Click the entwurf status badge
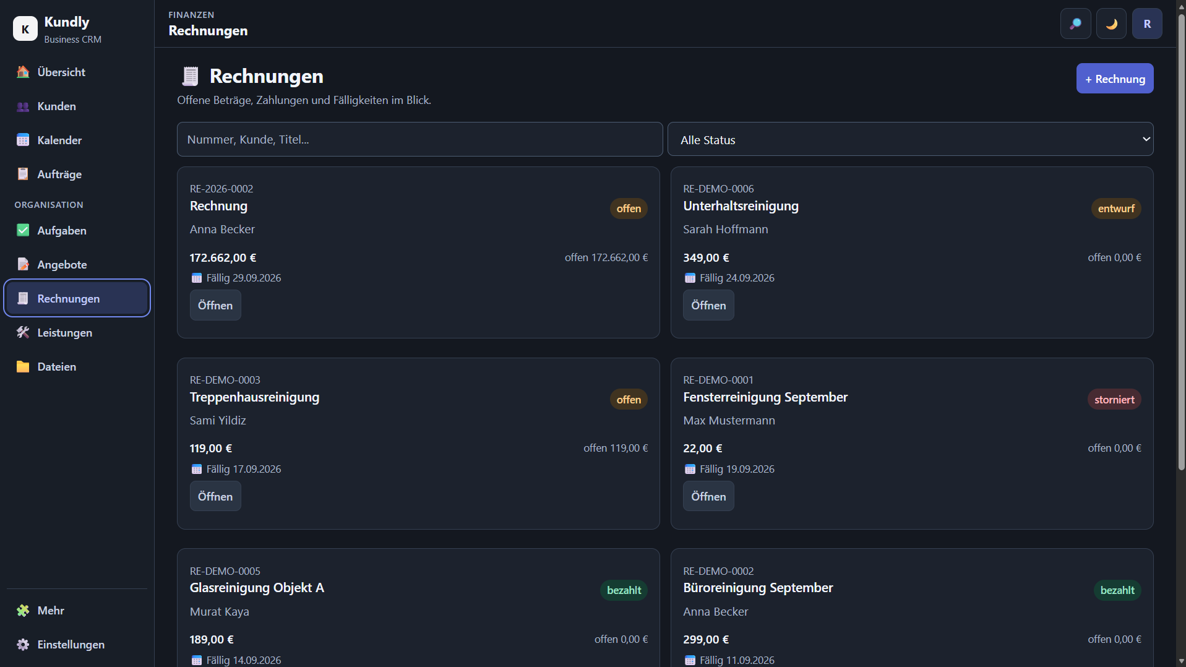Screen dimensions: 1186x667 point(1116,209)
